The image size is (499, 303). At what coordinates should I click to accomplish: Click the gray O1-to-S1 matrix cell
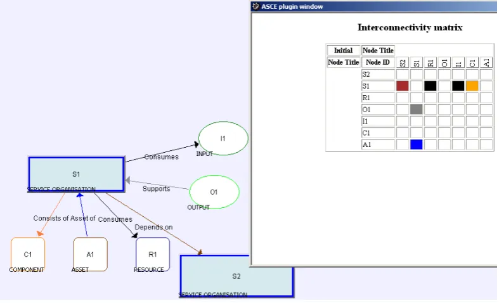tap(417, 110)
